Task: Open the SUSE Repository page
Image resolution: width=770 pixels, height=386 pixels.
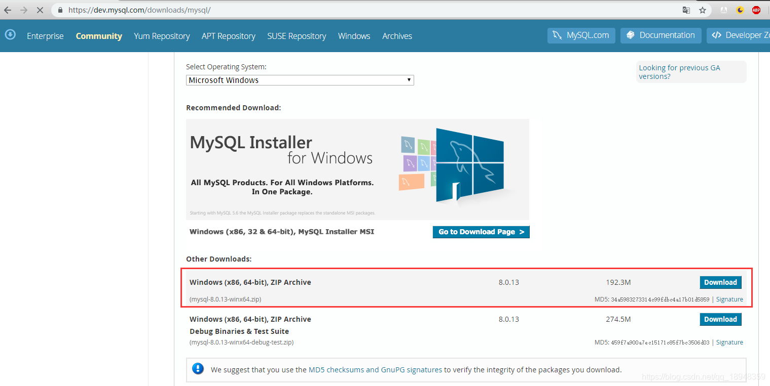Action: pos(297,36)
